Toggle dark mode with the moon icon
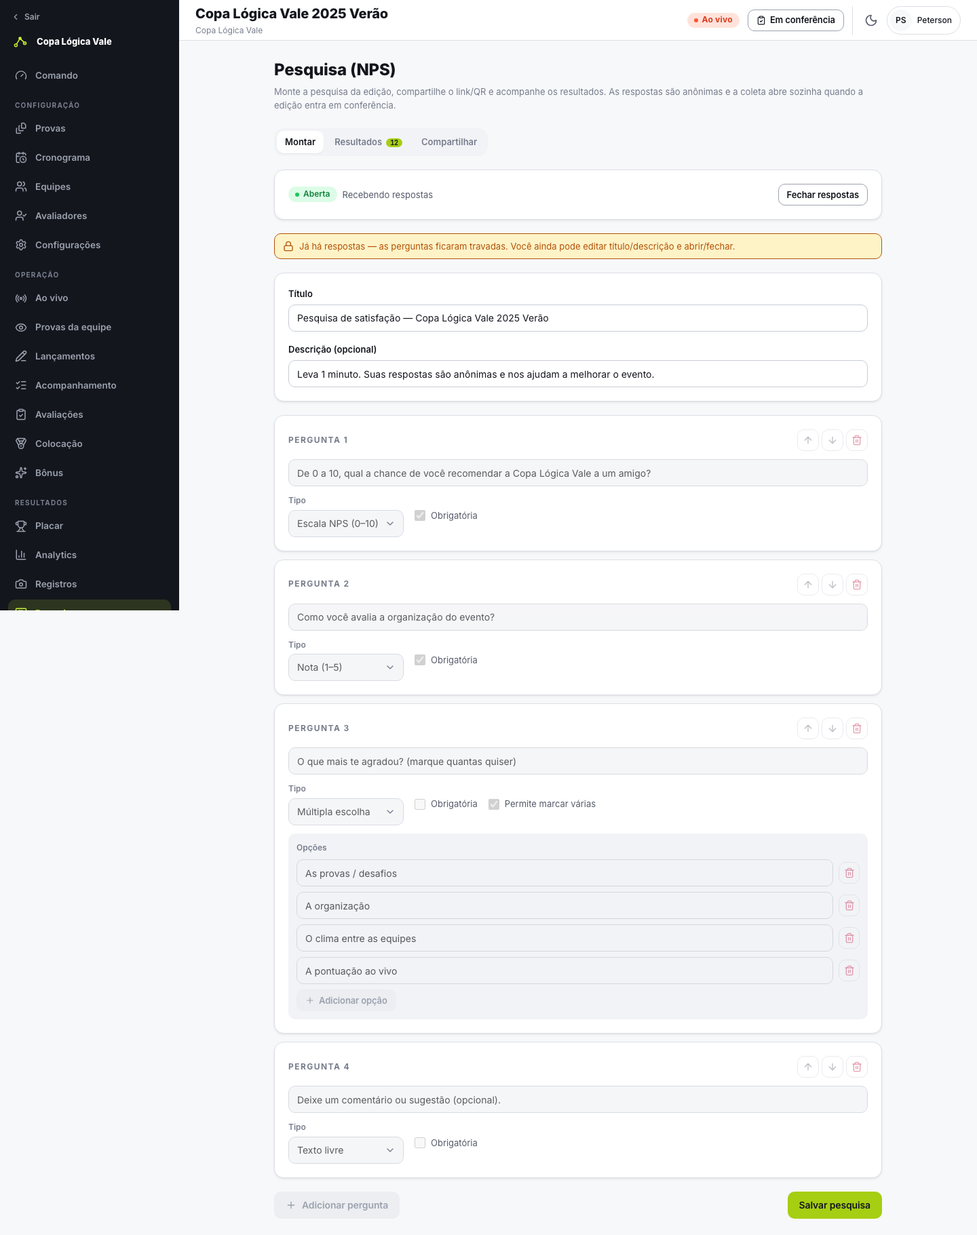The width and height of the screenshot is (977, 1235). pos(871,20)
